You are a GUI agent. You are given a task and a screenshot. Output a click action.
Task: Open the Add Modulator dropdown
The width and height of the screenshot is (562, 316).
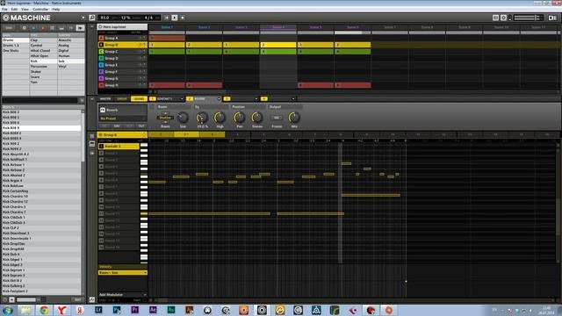[123, 295]
